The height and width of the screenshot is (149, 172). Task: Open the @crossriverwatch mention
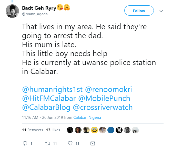(x=103, y=107)
